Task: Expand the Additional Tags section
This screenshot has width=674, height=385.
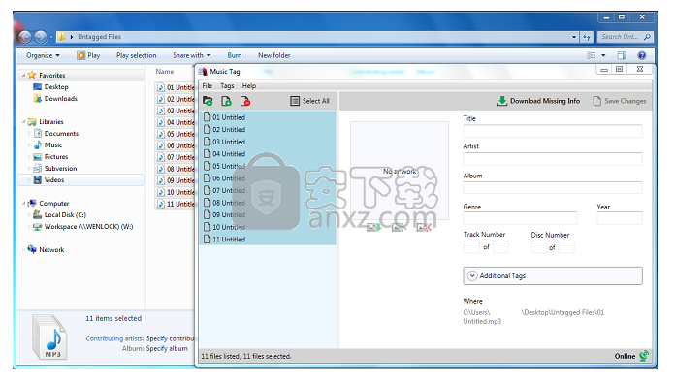Action: point(553,275)
